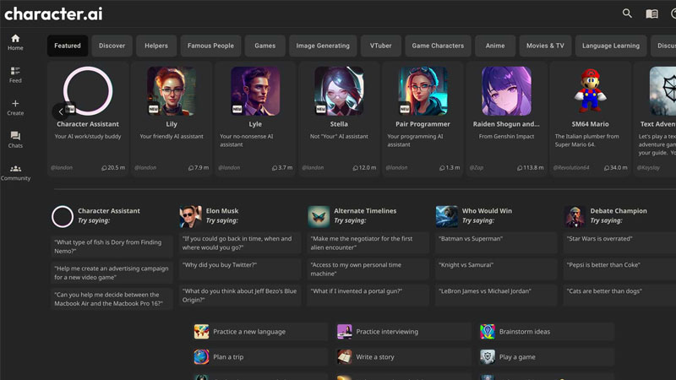
Task: Click the character.ai logo
Action: tap(53, 14)
